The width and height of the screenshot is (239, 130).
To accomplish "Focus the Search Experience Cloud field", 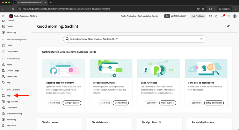I will pyautogui.click(x=134, y=39).
